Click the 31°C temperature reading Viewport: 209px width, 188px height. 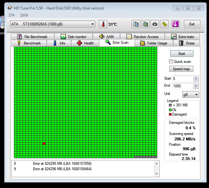(113, 24)
